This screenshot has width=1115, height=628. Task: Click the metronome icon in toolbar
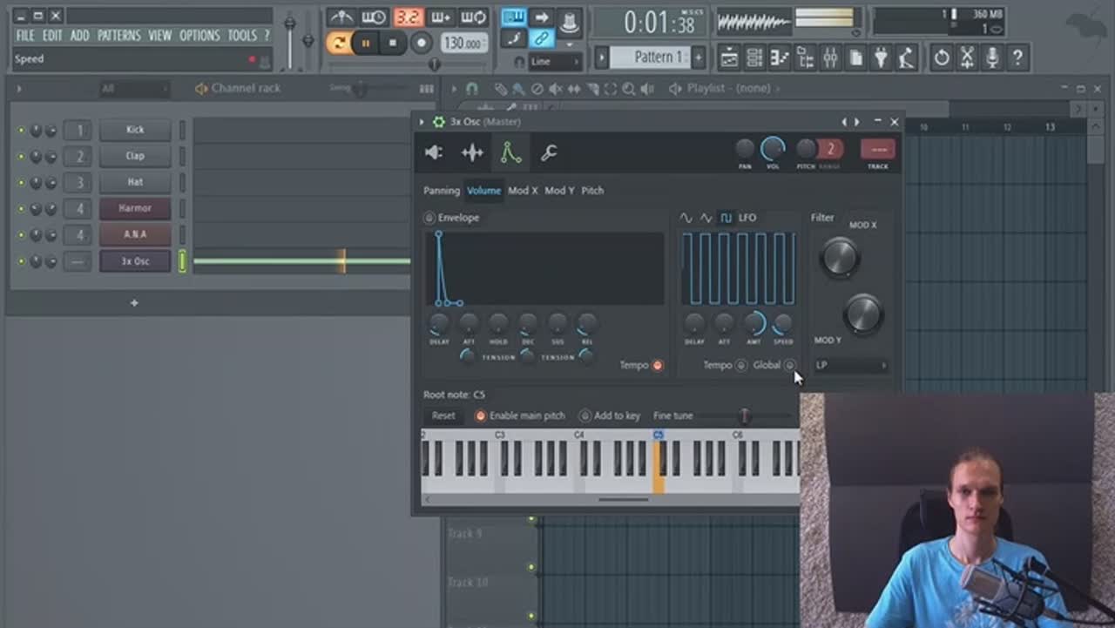tap(341, 17)
